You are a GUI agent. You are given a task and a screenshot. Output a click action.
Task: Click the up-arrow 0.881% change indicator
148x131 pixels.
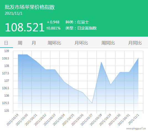53,28
